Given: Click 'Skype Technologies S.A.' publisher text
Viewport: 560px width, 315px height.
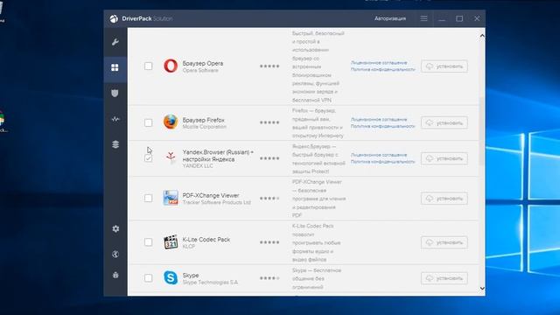Looking at the screenshot, I should (210, 282).
